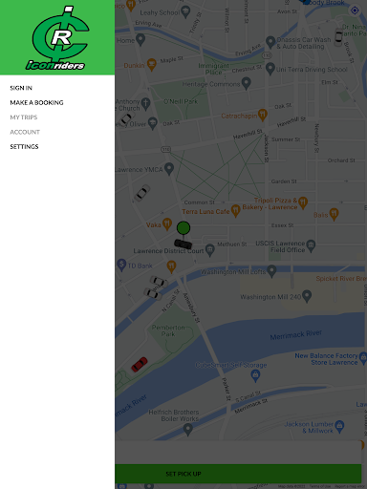Viewport: 367px width, 489px height.
Task: Tap the Tripoli Pizza & Bakery marker
Action: click(x=303, y=202)
